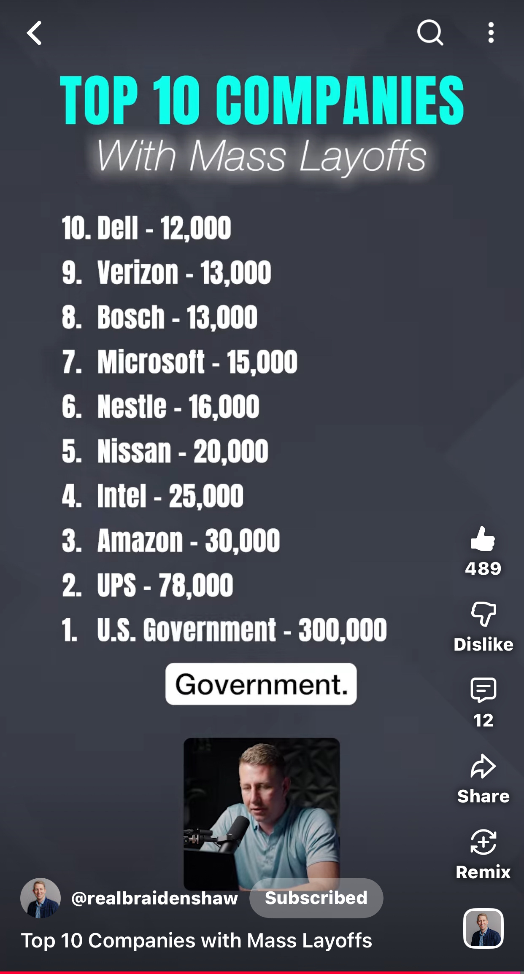This screenshot has width=524, height=974.
Task: Open the three-dot more options menu
Action: click(491, 33)
